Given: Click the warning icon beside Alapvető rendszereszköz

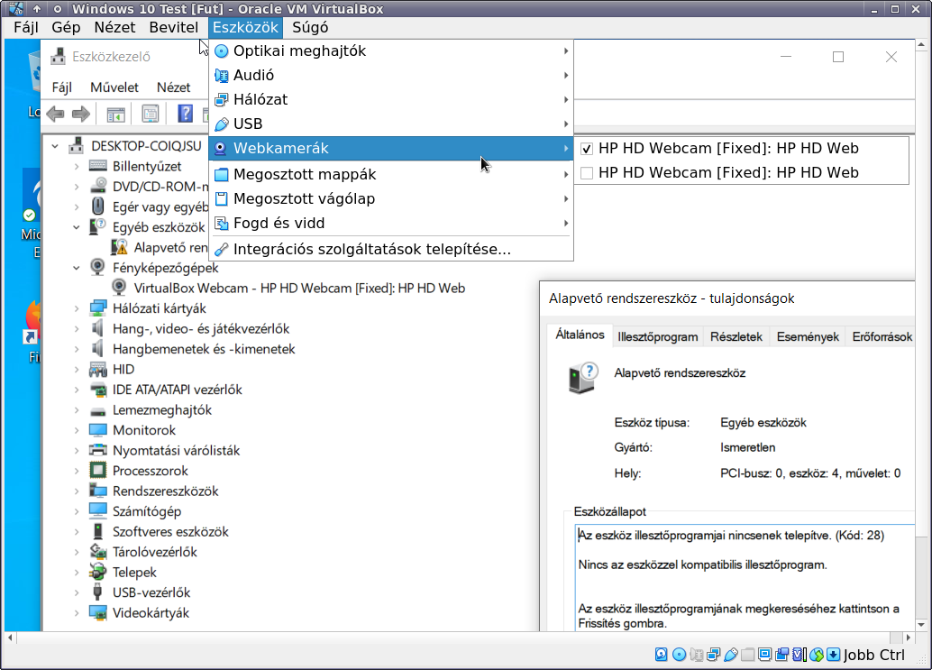Looking at the screenshot, I should pos(119,247).
